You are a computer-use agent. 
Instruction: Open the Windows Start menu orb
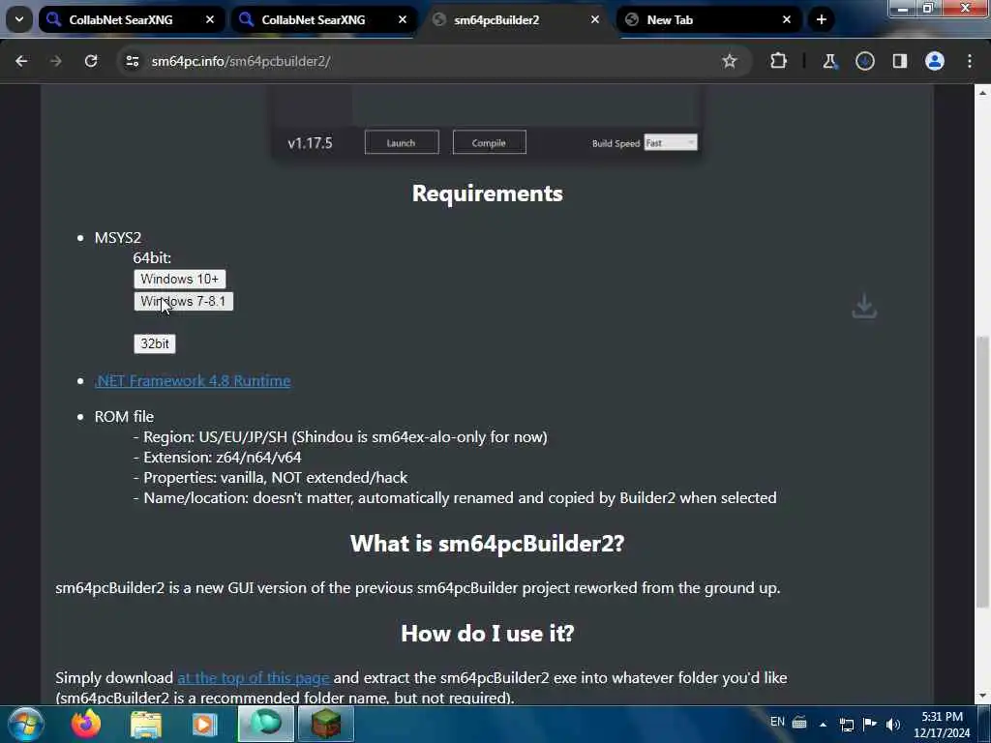point(26,724)
